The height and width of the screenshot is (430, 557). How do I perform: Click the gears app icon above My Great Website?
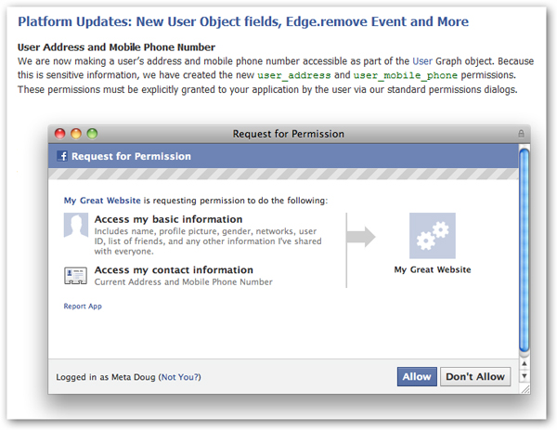click(433, 236)
